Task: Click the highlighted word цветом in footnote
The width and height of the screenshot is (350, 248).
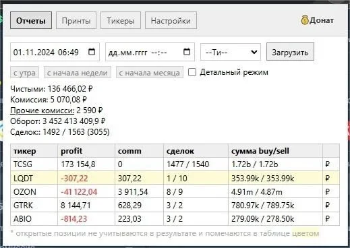Action: [x=305, y=233]
